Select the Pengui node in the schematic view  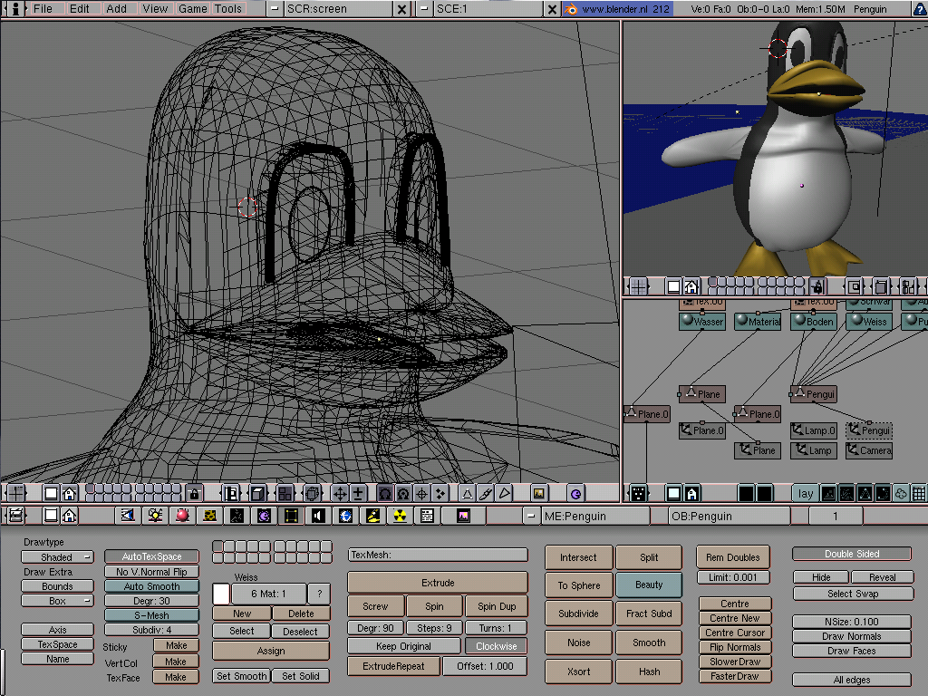click(x=813, y=393)
